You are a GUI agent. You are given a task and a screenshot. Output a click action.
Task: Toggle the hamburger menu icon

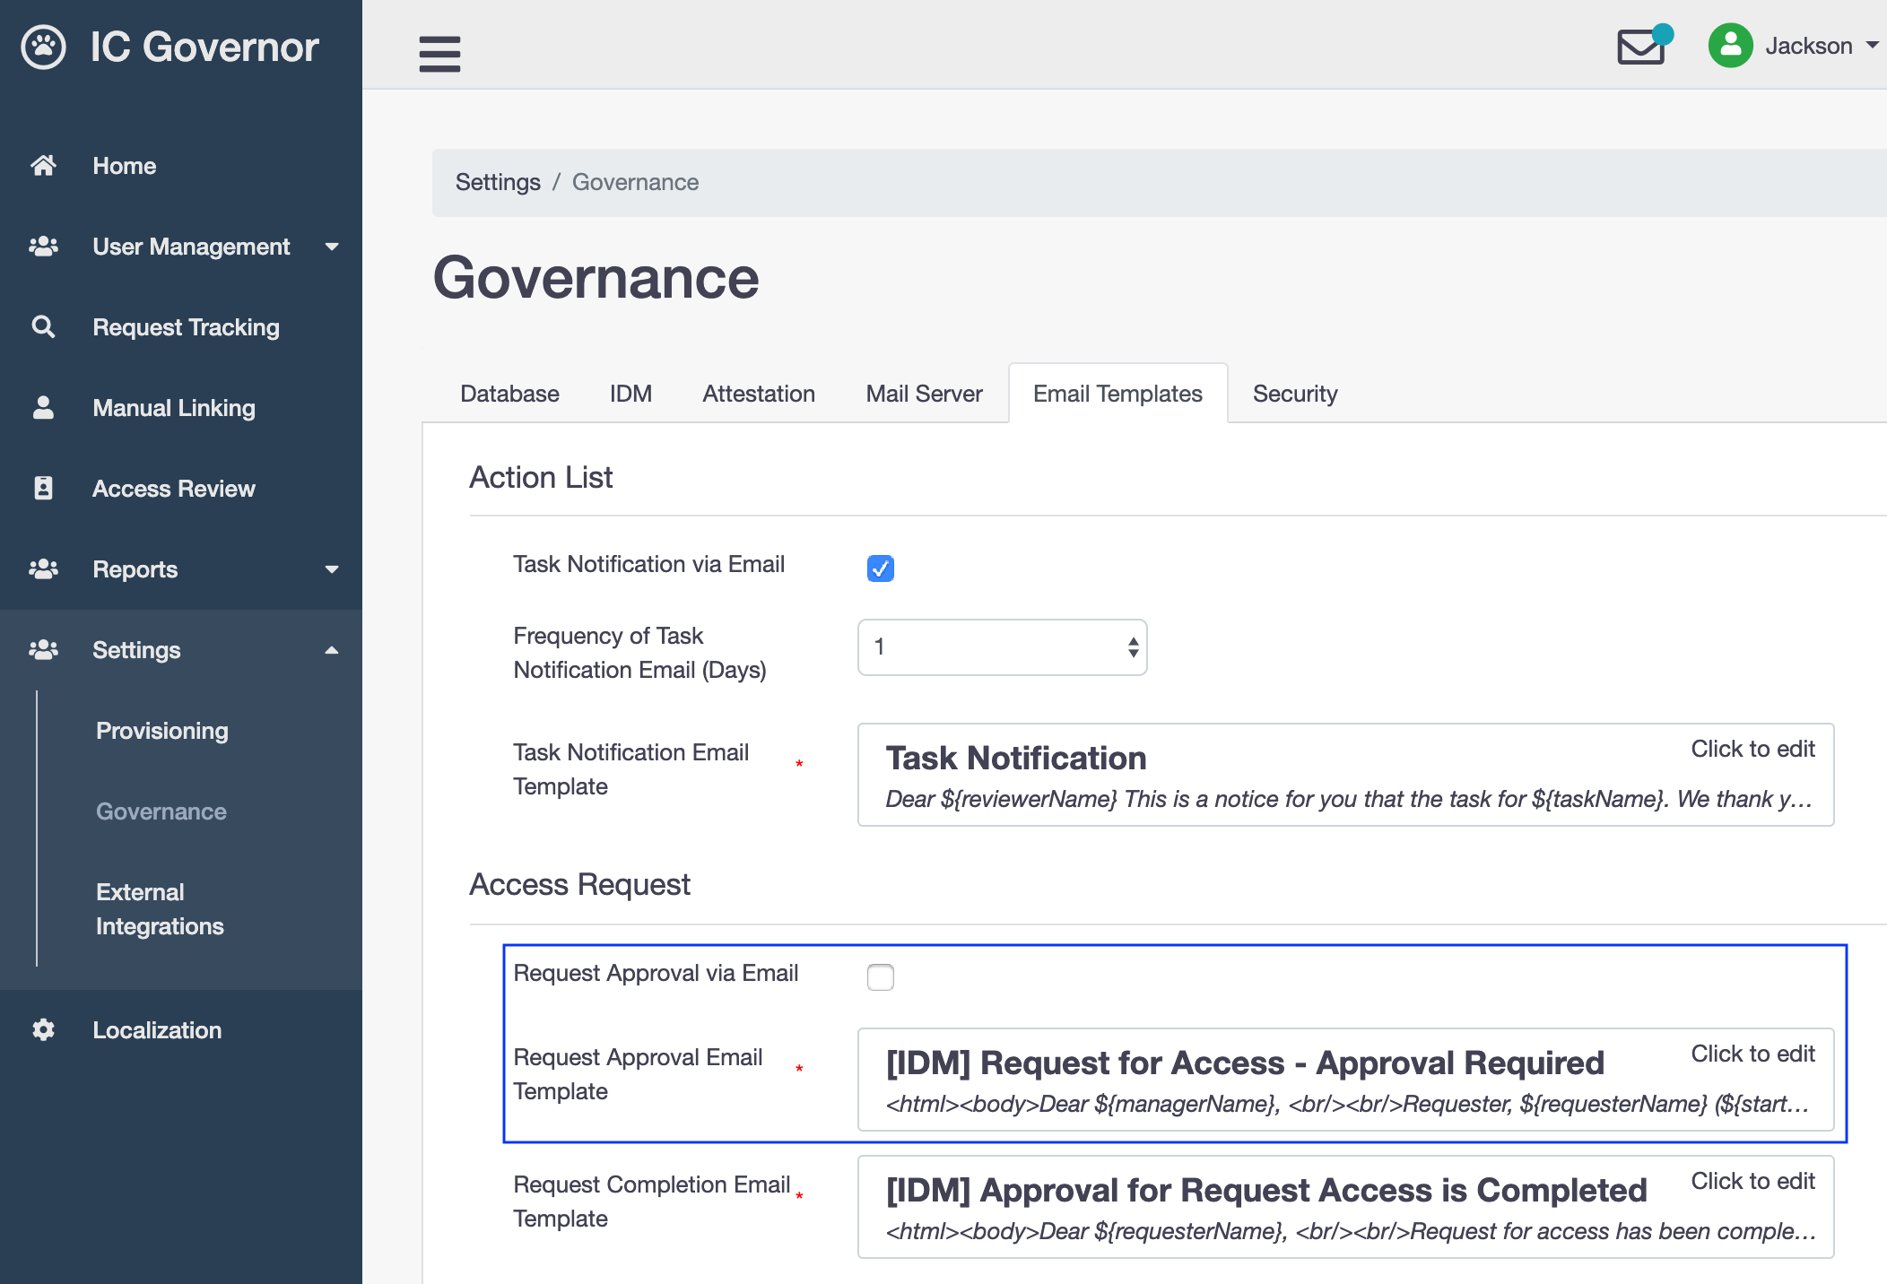tap(439, 53)
